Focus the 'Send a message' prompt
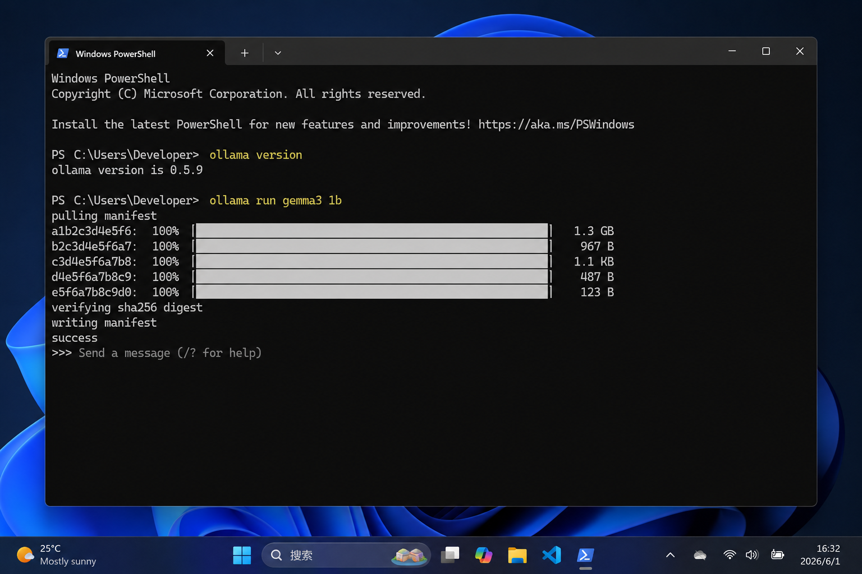Image resolution: width=862 pixels, height=574 pixels. click(170, 353)
